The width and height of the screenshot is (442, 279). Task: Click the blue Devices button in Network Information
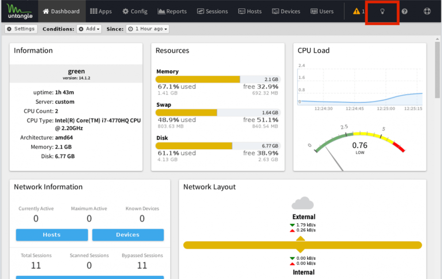(x=128, y=235)
